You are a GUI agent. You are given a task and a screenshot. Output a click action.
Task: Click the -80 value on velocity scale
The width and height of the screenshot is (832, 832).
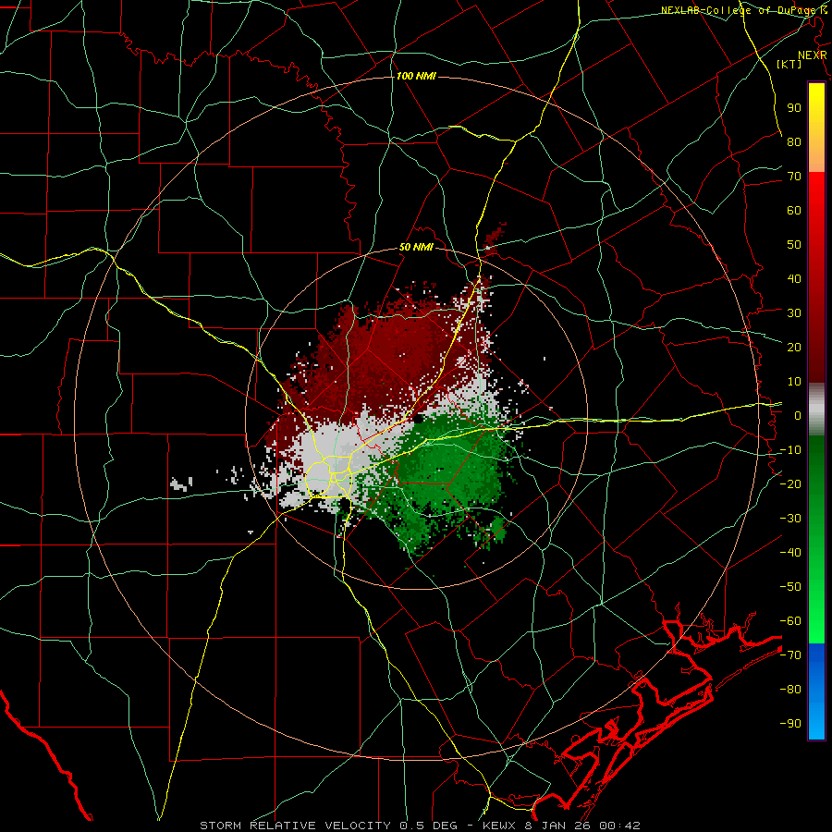(790, 690)
